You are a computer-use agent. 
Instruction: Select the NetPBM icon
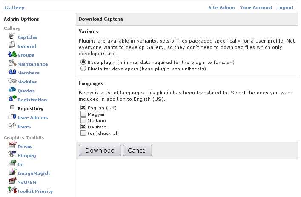[x=12, y=181]
